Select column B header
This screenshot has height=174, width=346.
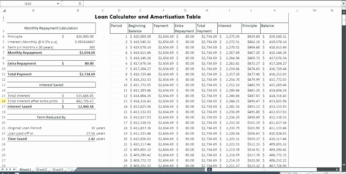(x=78, y=10)
